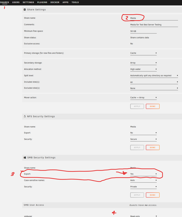The image size is (182, 217).
Task: Click the 'Primary storage (for new files and folders):' label
Action: (x=44, y=53)
